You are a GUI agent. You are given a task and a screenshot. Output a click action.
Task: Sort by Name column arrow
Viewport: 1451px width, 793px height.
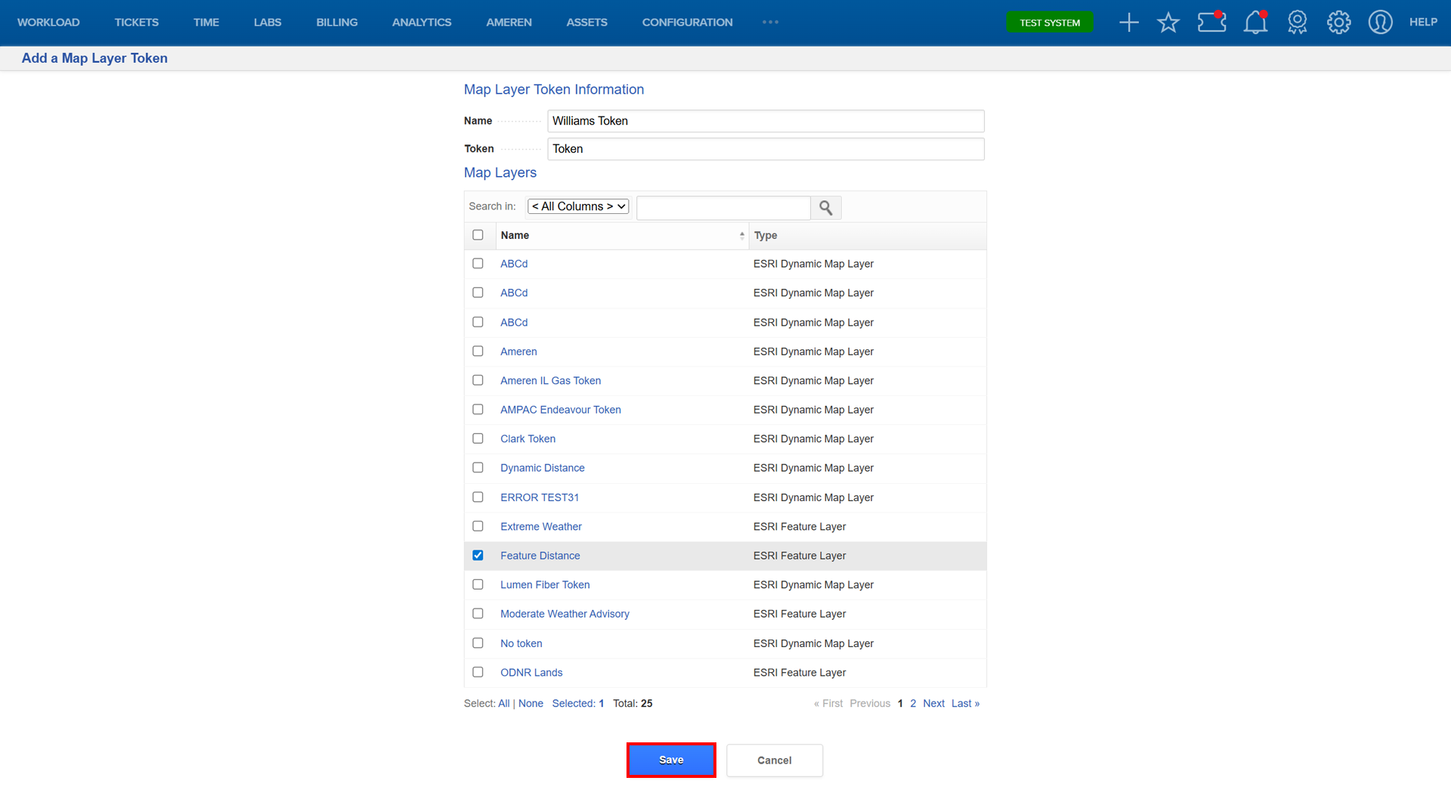click(x=741, y=236)
